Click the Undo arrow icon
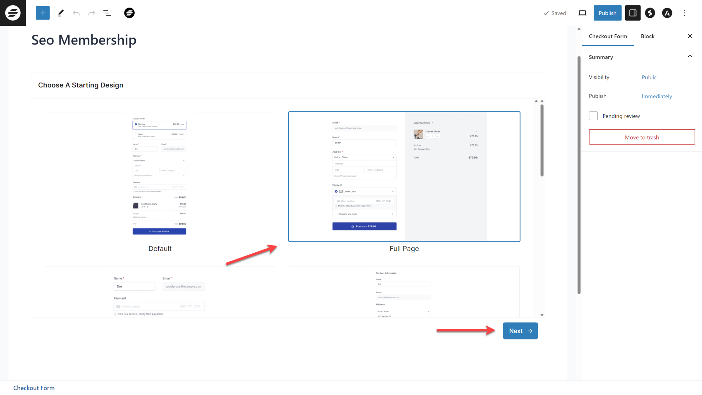The image size is (702, 395). pyautogui.click(x=76, y=13)
